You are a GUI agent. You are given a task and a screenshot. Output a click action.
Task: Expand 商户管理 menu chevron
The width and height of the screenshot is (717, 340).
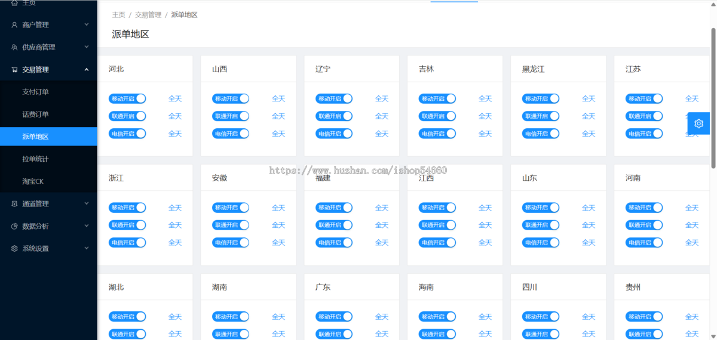coord(87,25)
